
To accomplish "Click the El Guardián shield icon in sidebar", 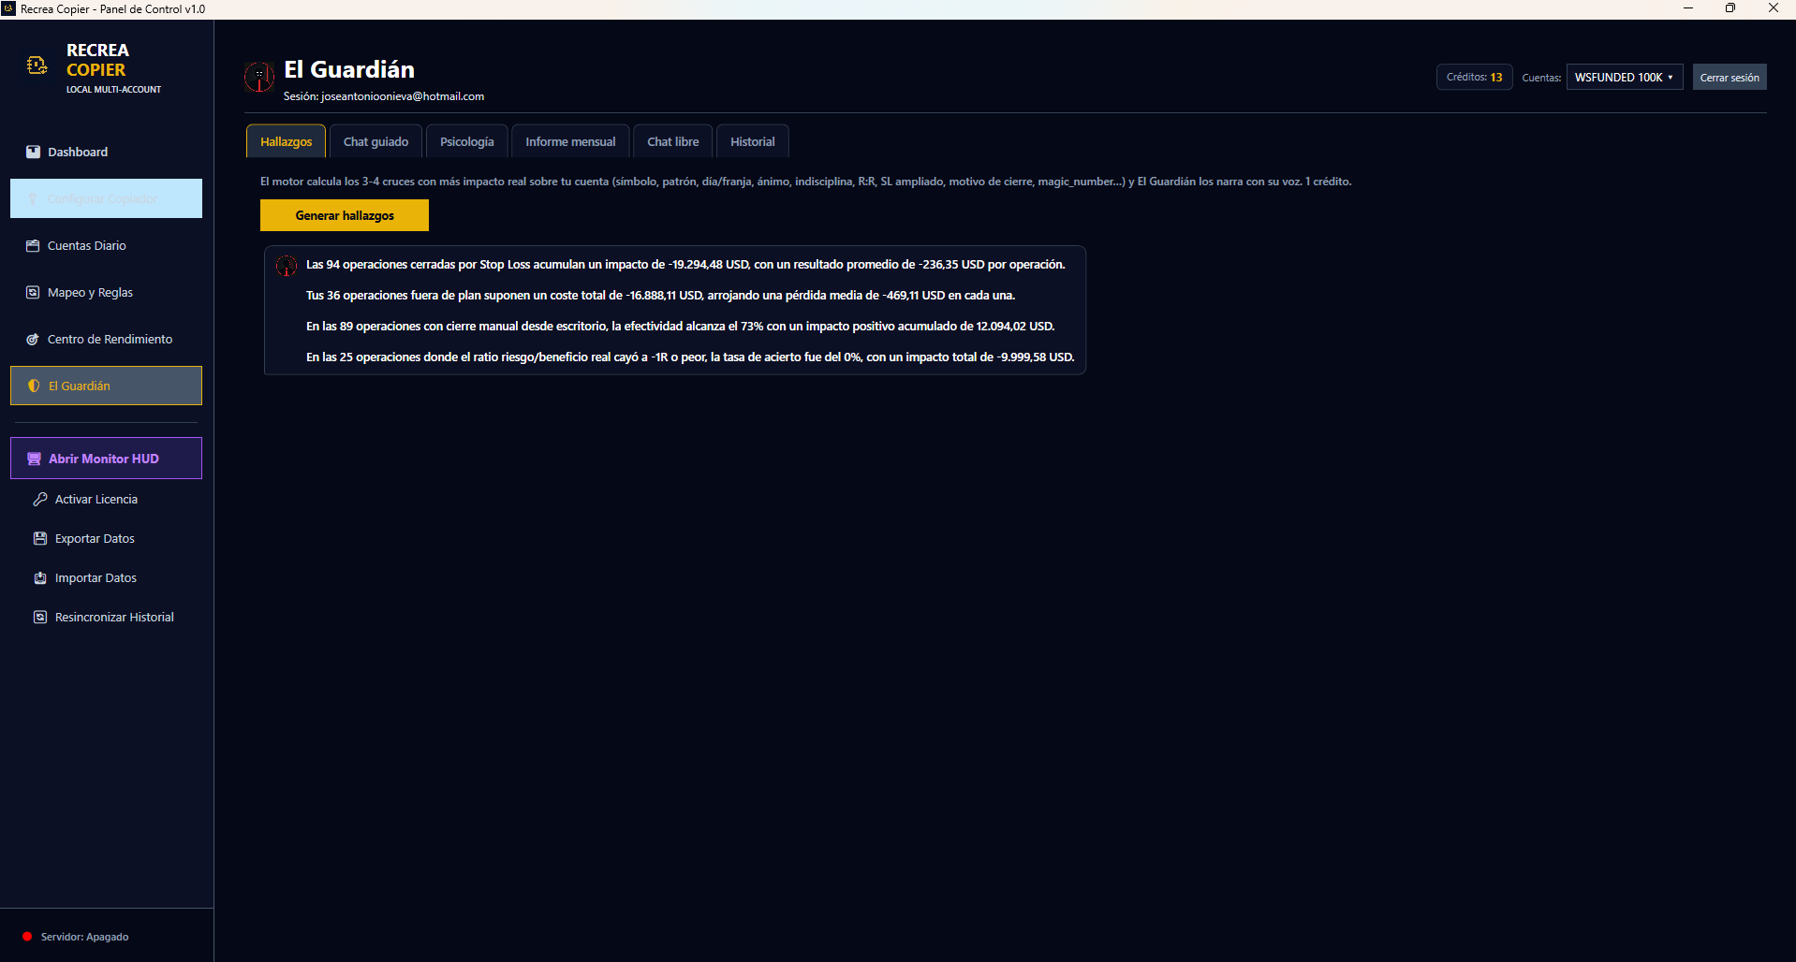I will tap(34, 386).
